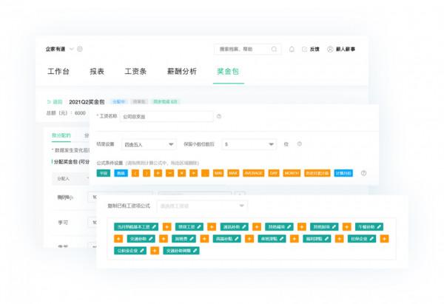This screenshot has width=444, height=304.
Task: Click the feedback icon next to 反馈
Action: (x=304, y=50)
